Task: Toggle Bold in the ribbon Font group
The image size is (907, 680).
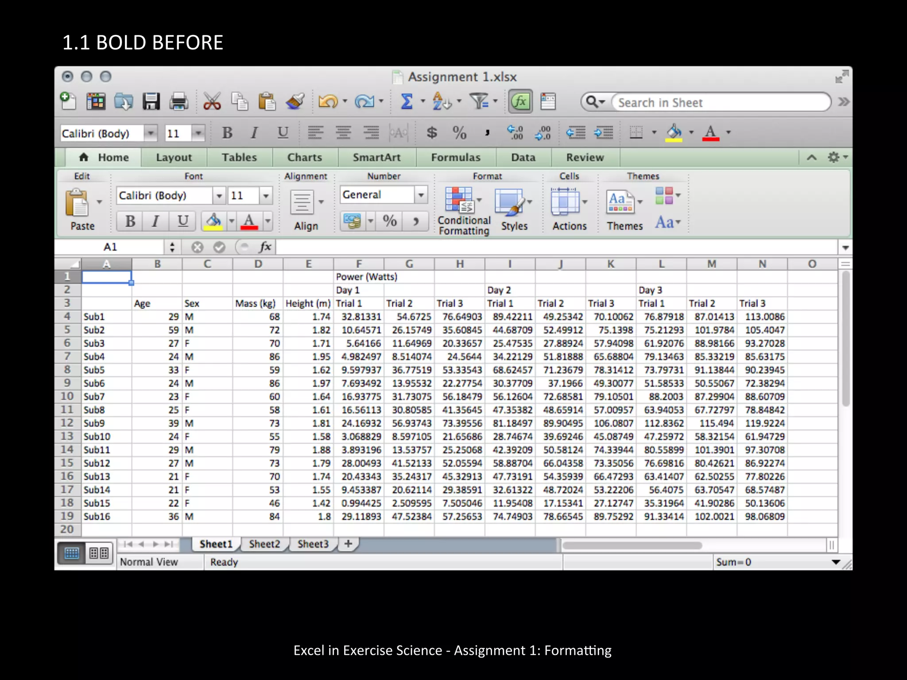Action: pos(130,221)
